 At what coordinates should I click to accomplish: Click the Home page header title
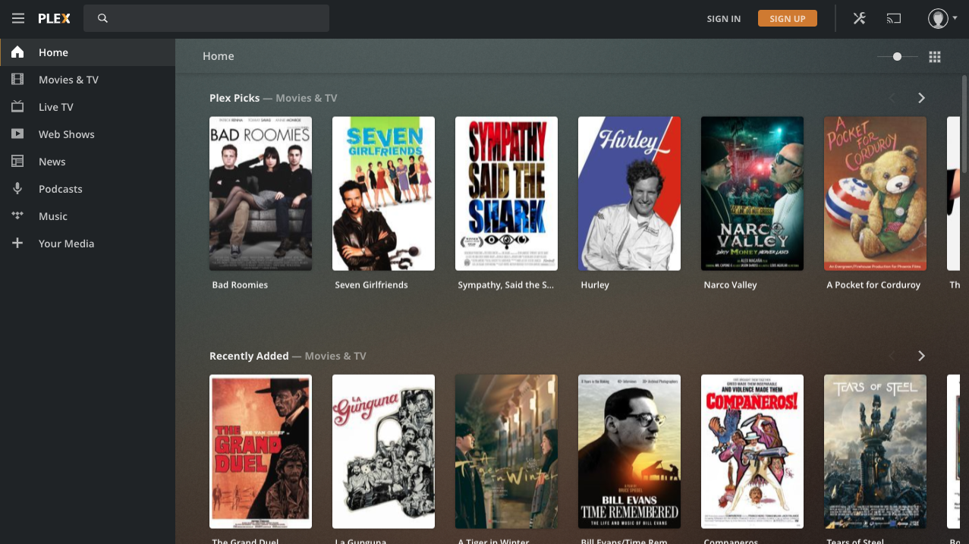219,56
